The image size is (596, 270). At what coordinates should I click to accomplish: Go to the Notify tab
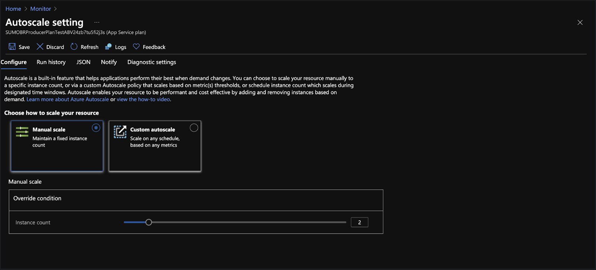pos(109,62)
